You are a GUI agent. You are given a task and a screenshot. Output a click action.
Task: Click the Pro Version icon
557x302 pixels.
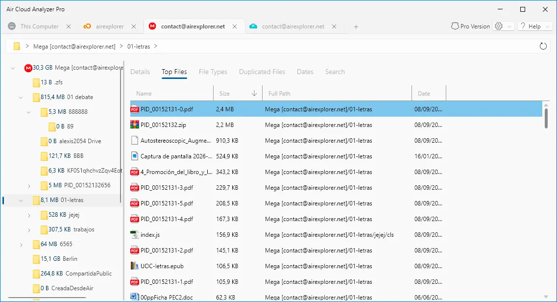tap(455, 26)
